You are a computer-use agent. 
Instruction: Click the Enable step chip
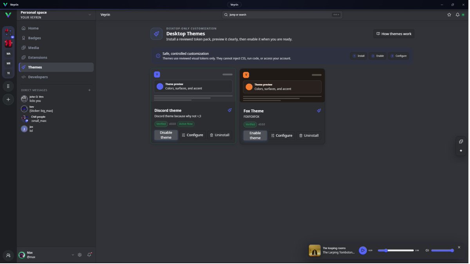tap(378, 56)
